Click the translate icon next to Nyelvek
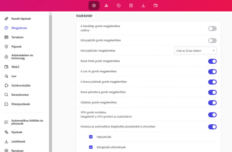 6,132
